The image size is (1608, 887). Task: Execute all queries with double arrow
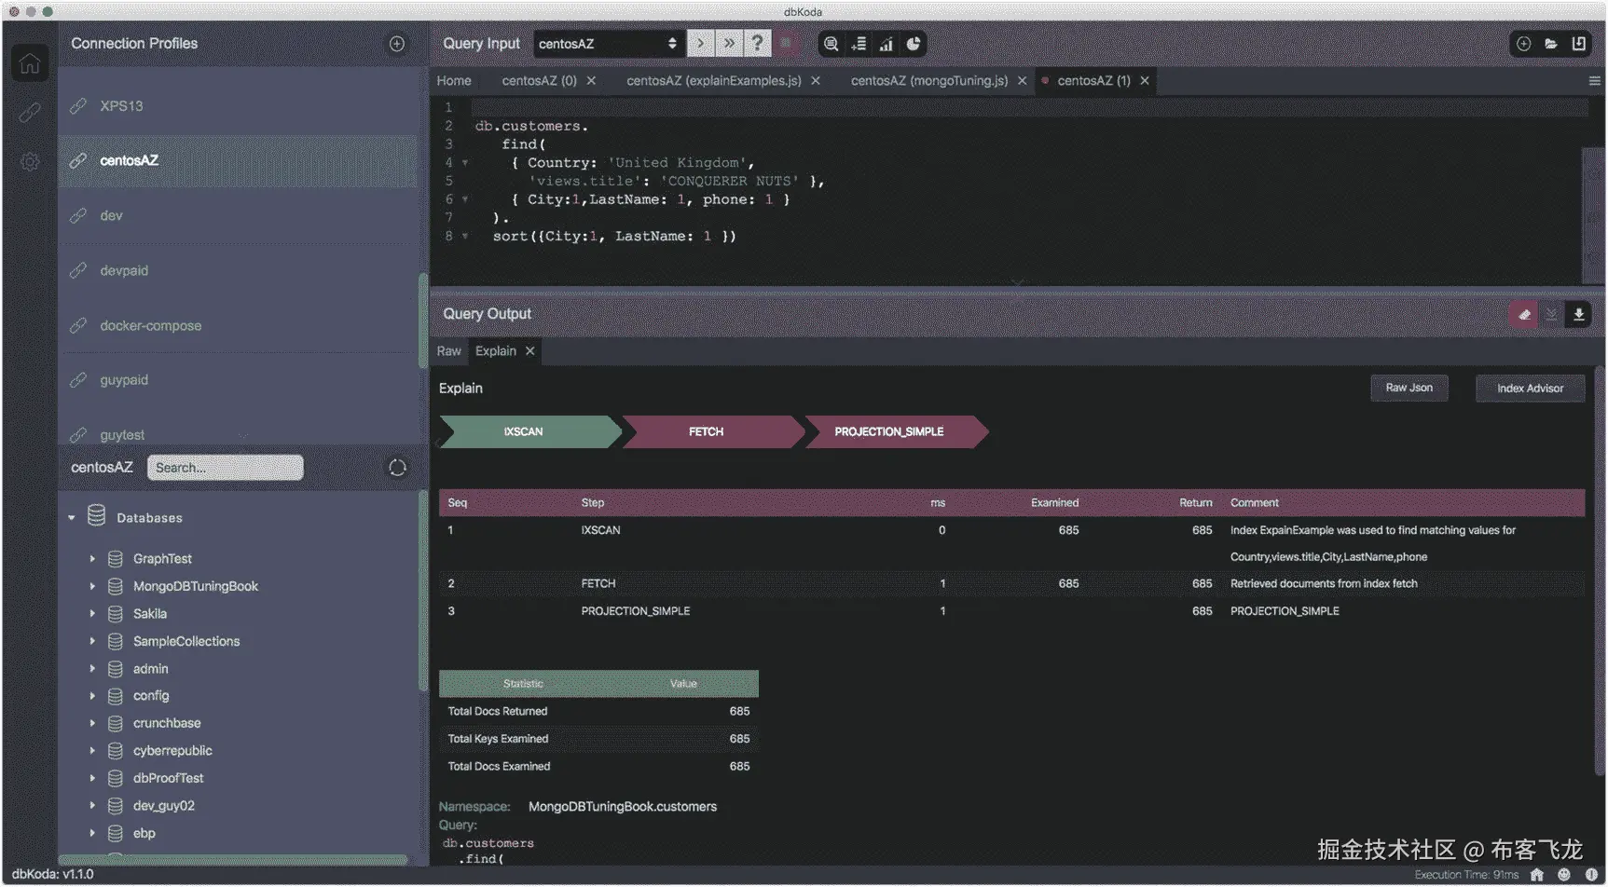tap(729, 44)
